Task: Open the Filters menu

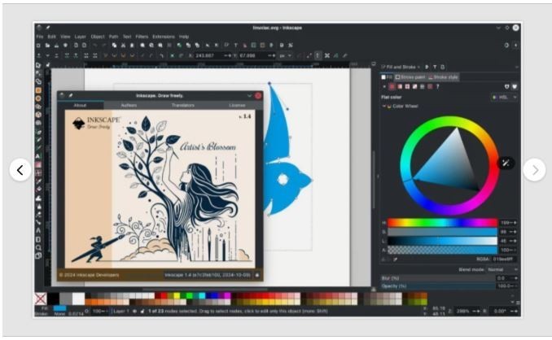Action: click(142, 37)
